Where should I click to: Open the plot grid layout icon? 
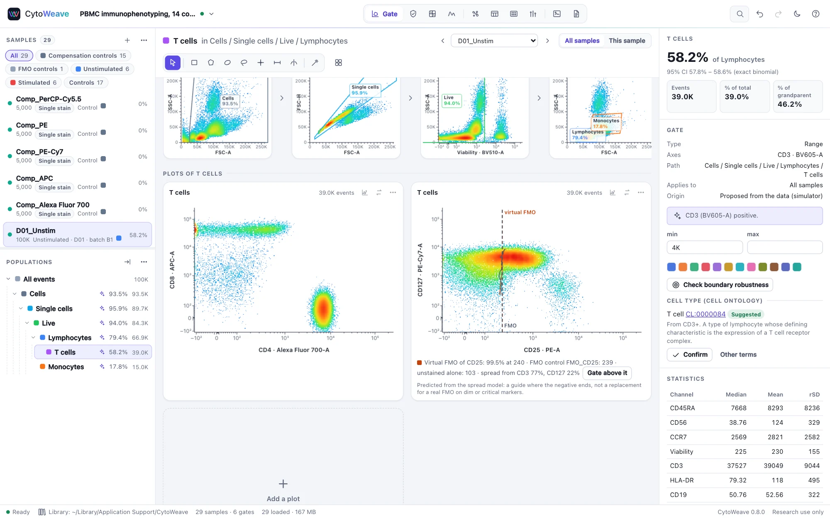click(339, 63)
